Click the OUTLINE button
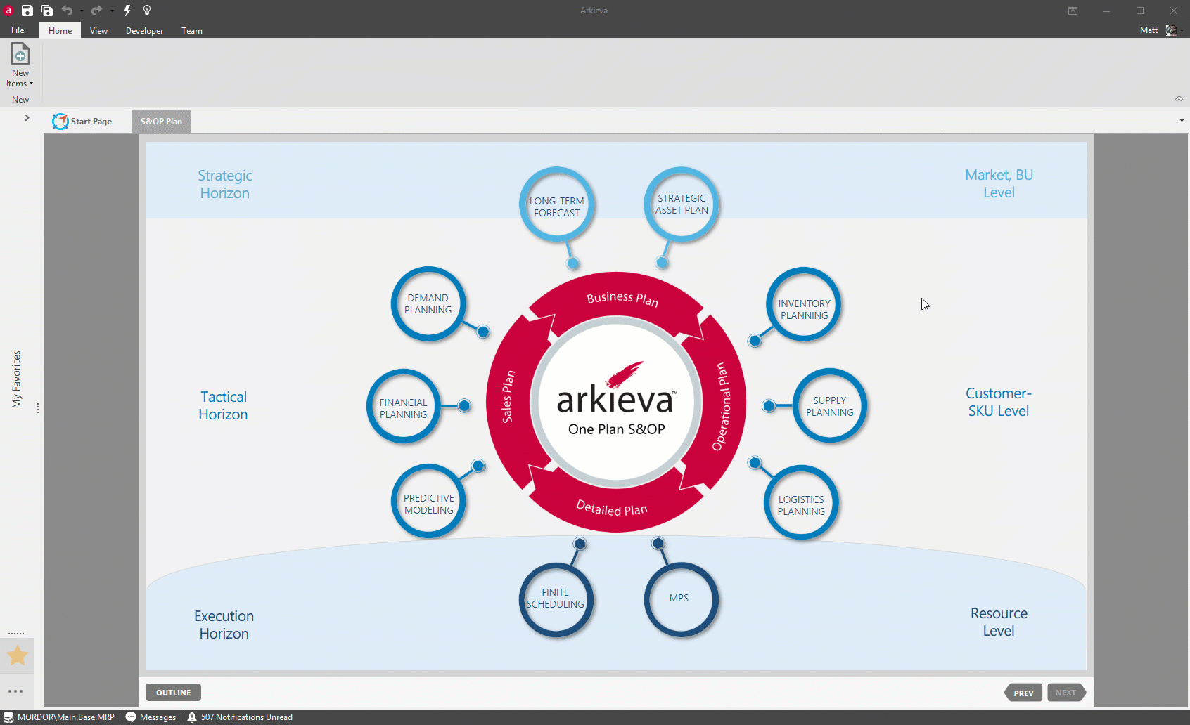The width and height of the screenshot is (1190, 725). tap(173, 693)
